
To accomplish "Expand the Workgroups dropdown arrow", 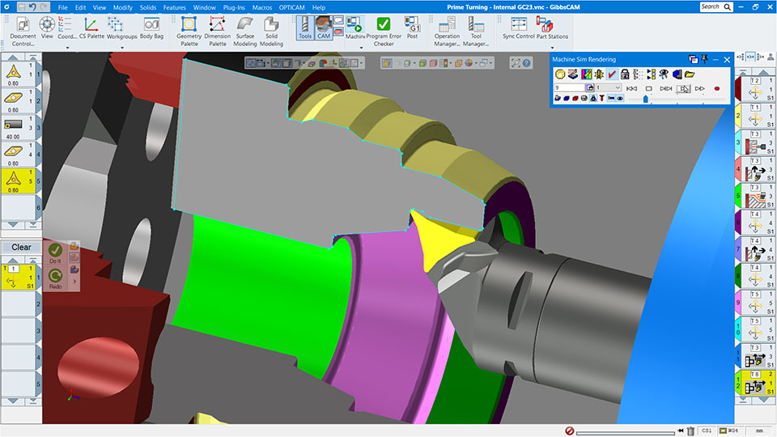I will tap(122, 48).
